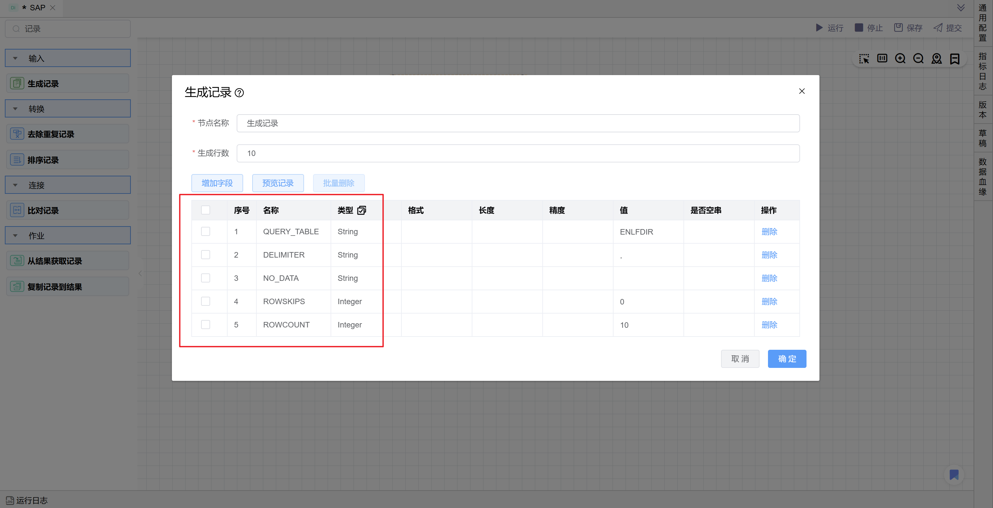Collapse the 转换 category section

(x=16, y=109)
